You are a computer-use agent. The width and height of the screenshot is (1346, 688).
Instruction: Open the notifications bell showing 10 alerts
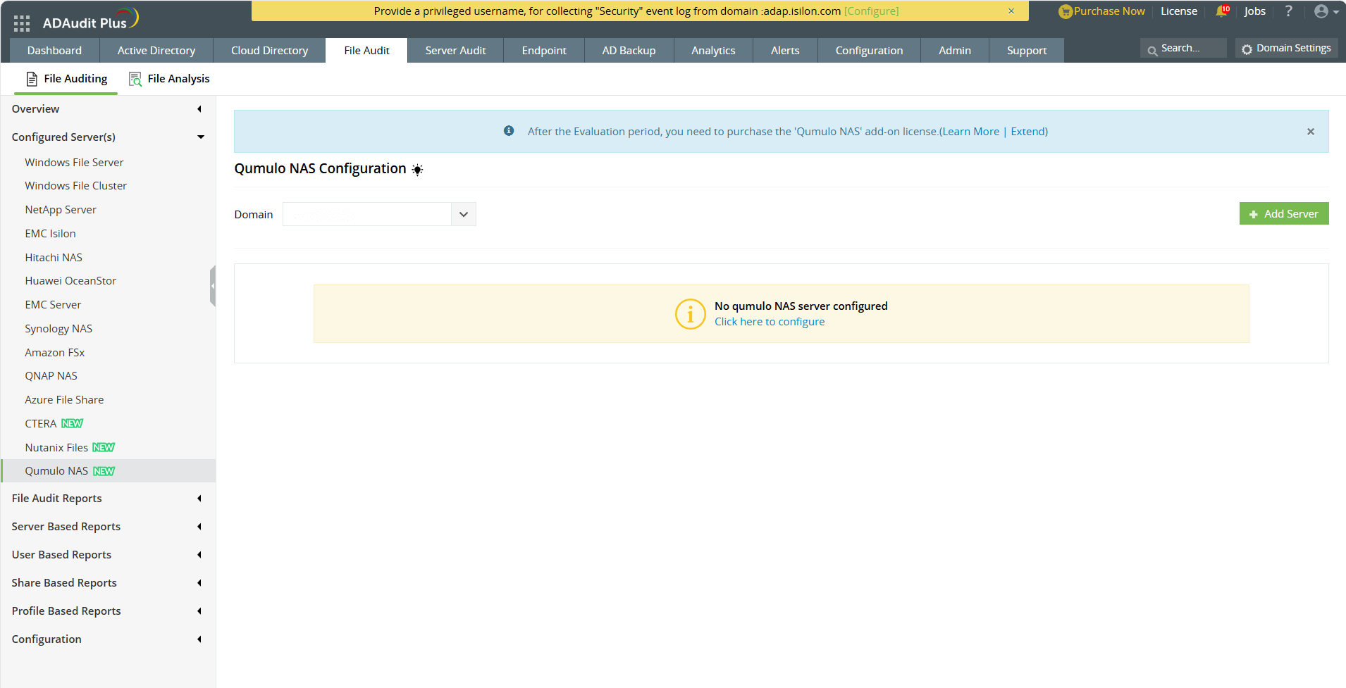pyautogui.click(x=1222, y=11)
